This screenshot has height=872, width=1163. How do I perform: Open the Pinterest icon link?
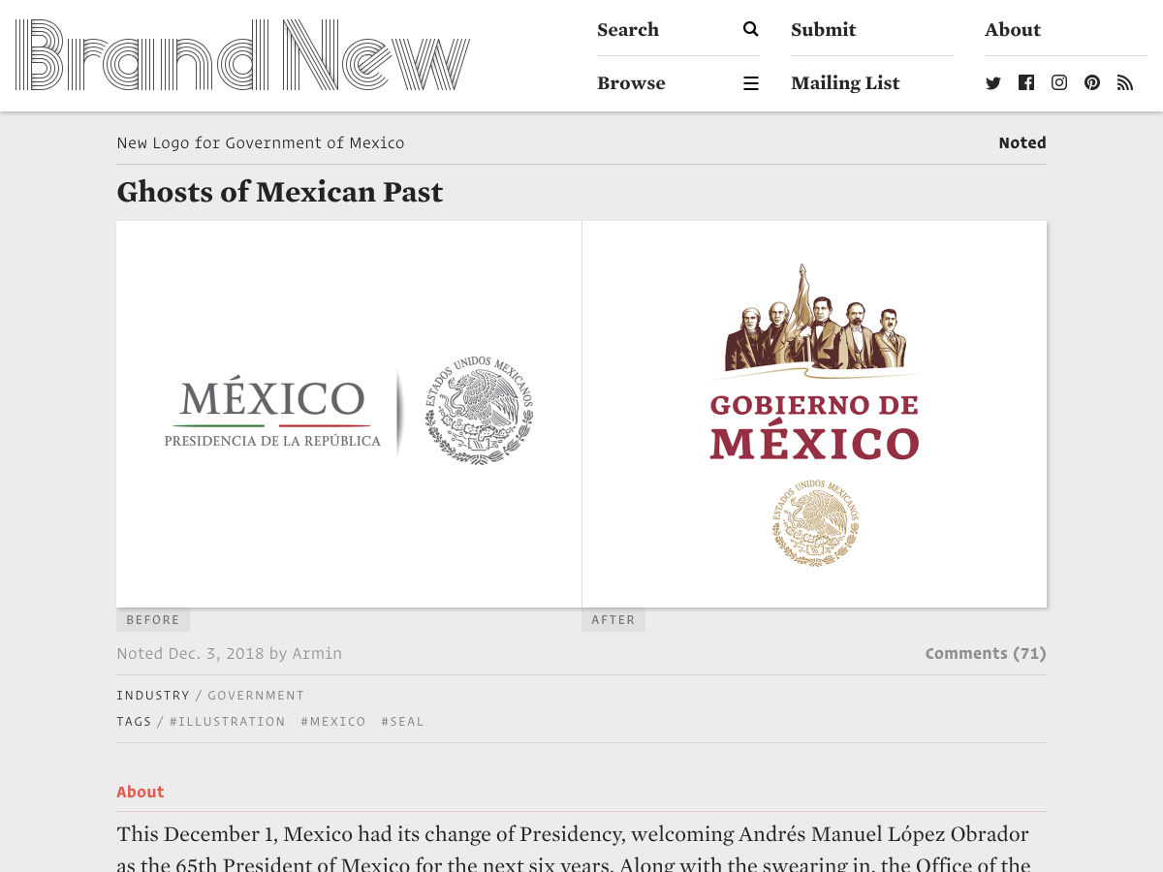pos(1092,82)
